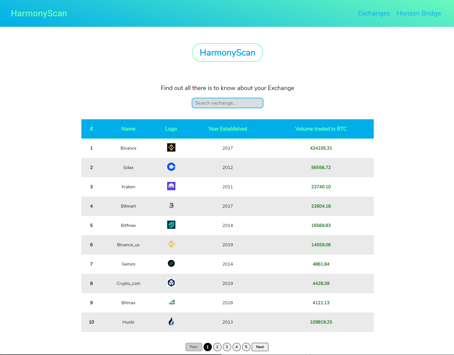Go to page 2

(x=217, y=347)
